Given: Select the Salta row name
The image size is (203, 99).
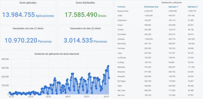Looking at the screenshot, I should [120, 86].
